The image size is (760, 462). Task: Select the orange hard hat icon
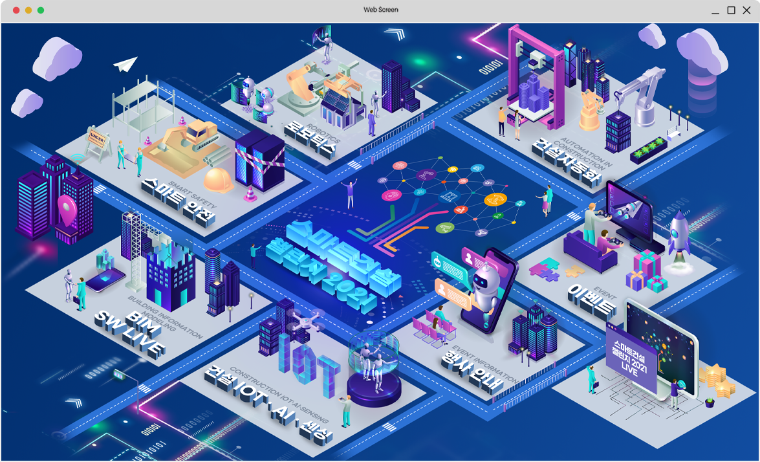(219, 181)
